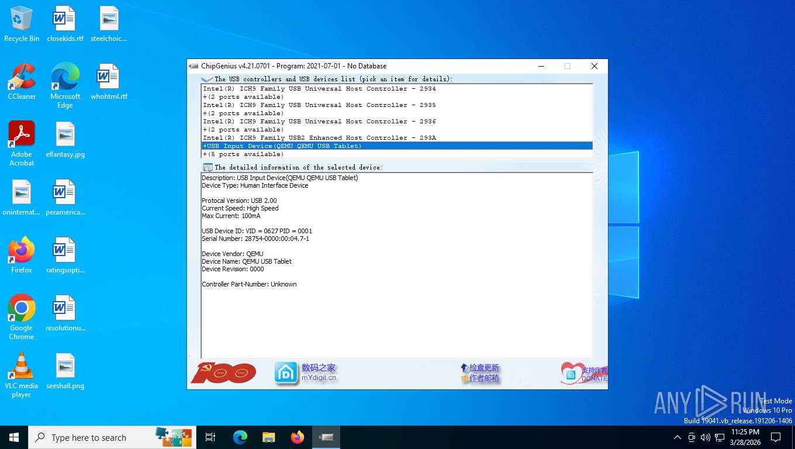Select the Host Controller 2934 row

pos(397,89)
